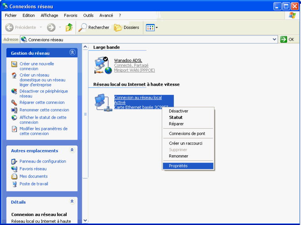
Task: Click the Réparer wrench icon
Action: (14, 103)
